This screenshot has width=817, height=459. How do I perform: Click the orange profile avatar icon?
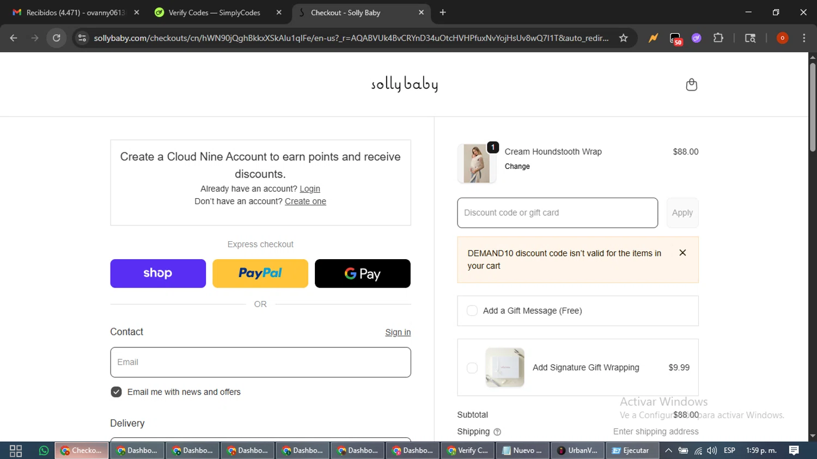(x=782, y=38)
